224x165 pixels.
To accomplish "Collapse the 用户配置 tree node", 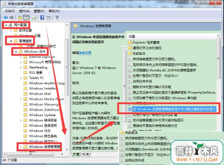I will (6, 25).
